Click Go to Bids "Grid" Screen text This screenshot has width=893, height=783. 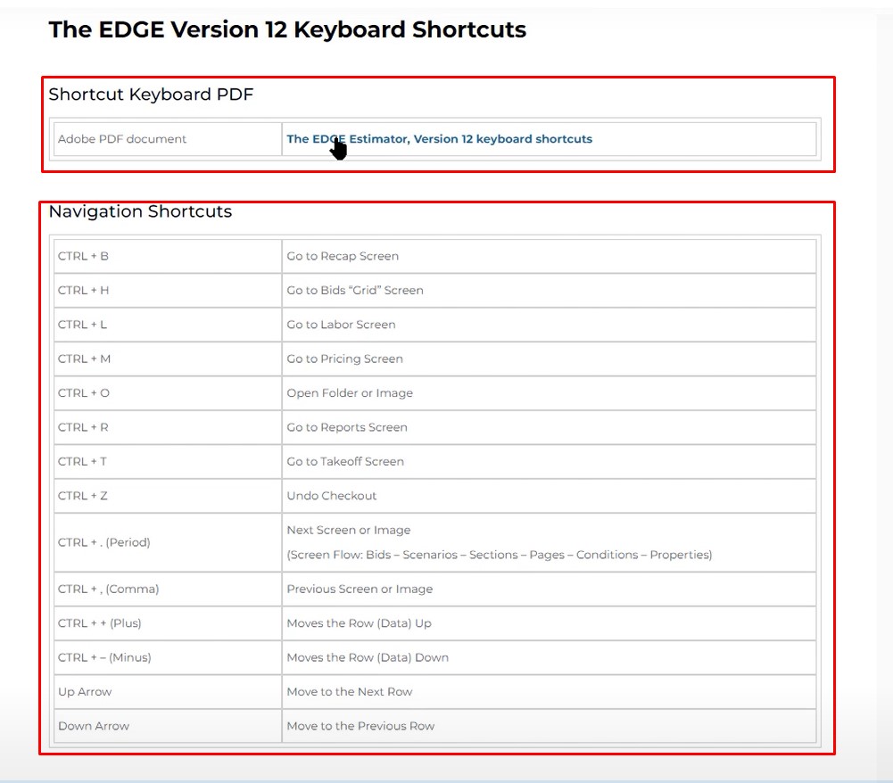(x=355, y=291)
